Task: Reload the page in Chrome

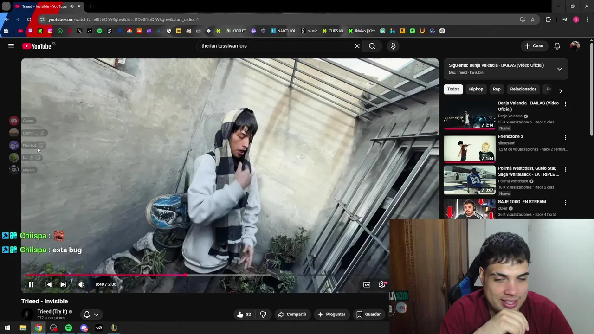Action: 29,19
